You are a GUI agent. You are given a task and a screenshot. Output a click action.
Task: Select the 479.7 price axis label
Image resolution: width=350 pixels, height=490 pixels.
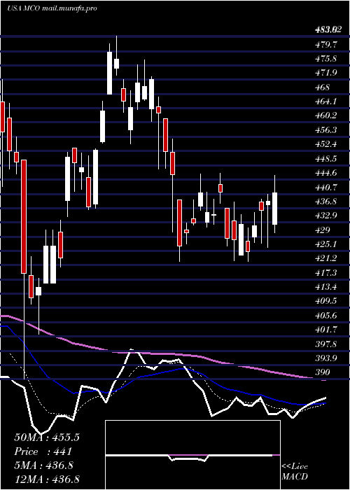click(x=325, y=44)
